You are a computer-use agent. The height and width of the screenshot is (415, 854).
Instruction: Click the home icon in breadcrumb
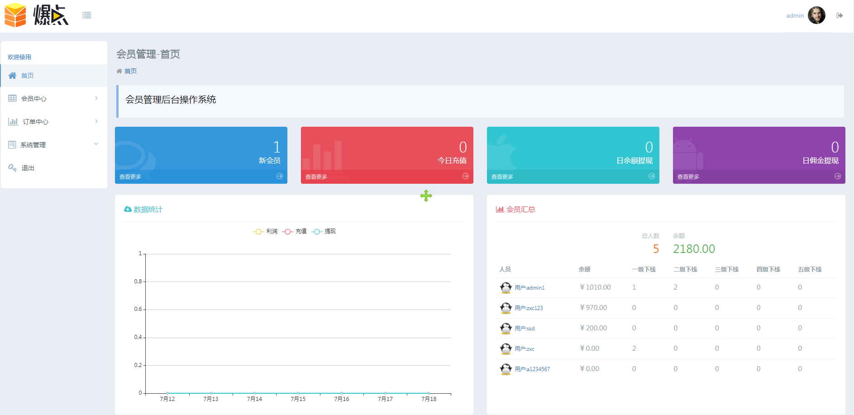tap(119, 71)
